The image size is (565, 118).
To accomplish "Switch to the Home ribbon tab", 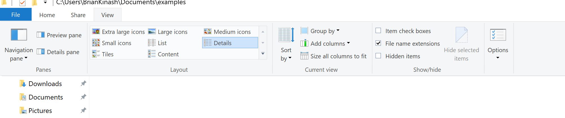I will coord(47,15).
